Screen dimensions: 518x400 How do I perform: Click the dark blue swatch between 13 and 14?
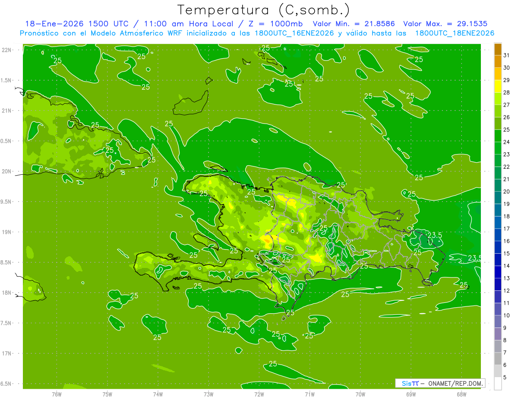[498, 271]
